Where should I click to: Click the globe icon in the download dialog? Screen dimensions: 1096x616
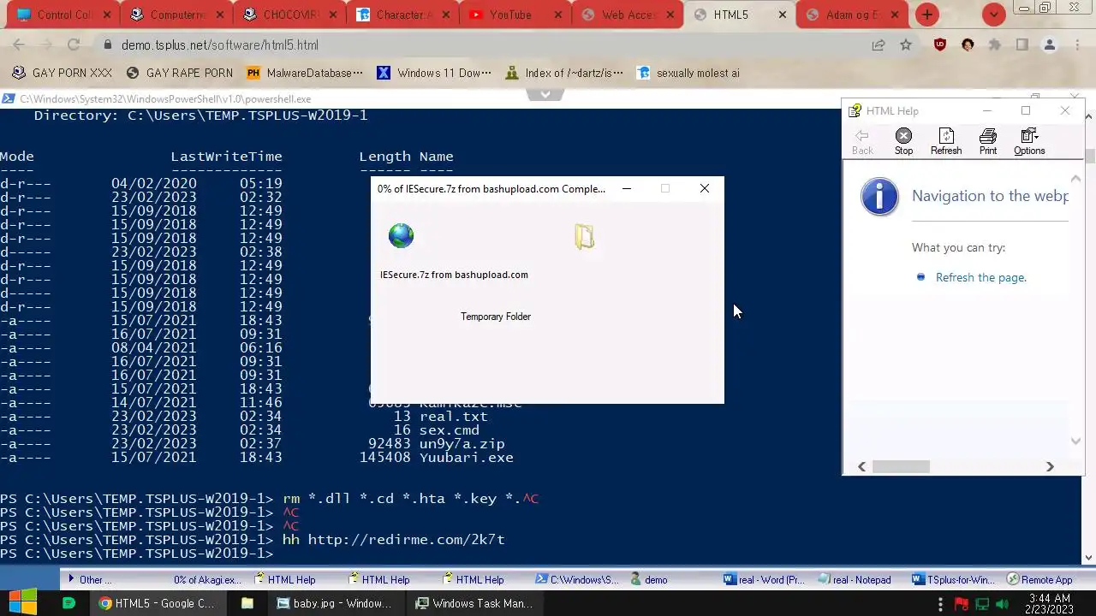coord(401,235)
